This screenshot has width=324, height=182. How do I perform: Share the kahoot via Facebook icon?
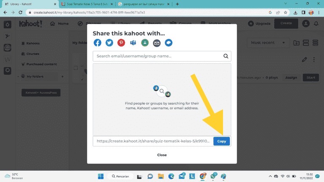[97, 43]
